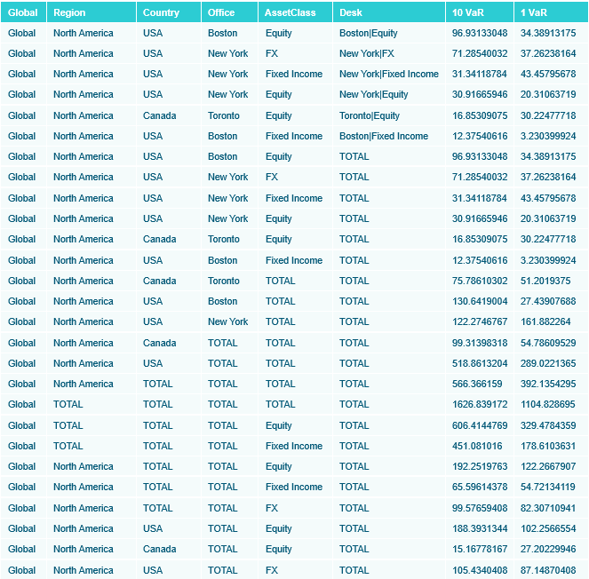The height and width of the screenshot is (579, 589).
Task: Select the AssetClass column header
Action: tap(290, 12)
